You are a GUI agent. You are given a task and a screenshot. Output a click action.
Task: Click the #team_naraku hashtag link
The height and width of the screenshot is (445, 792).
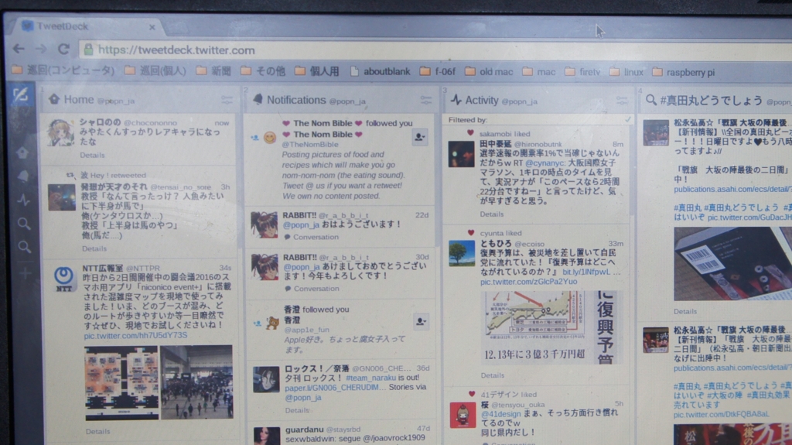(x=370, y=378)
